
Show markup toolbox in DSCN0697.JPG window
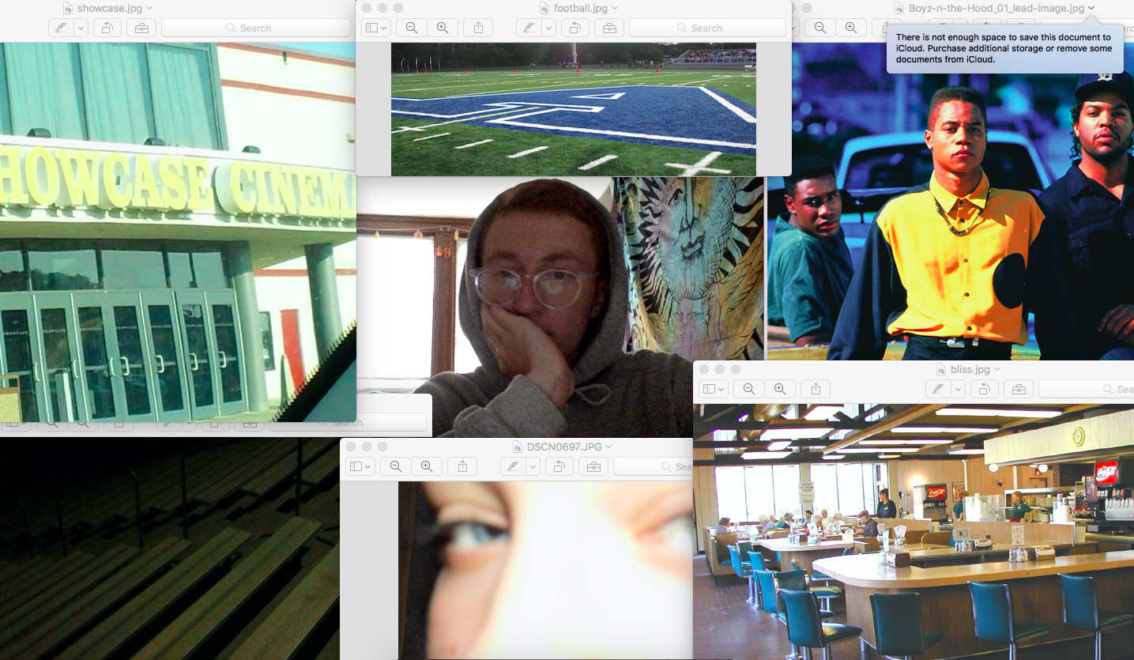[x=594, y=466]
